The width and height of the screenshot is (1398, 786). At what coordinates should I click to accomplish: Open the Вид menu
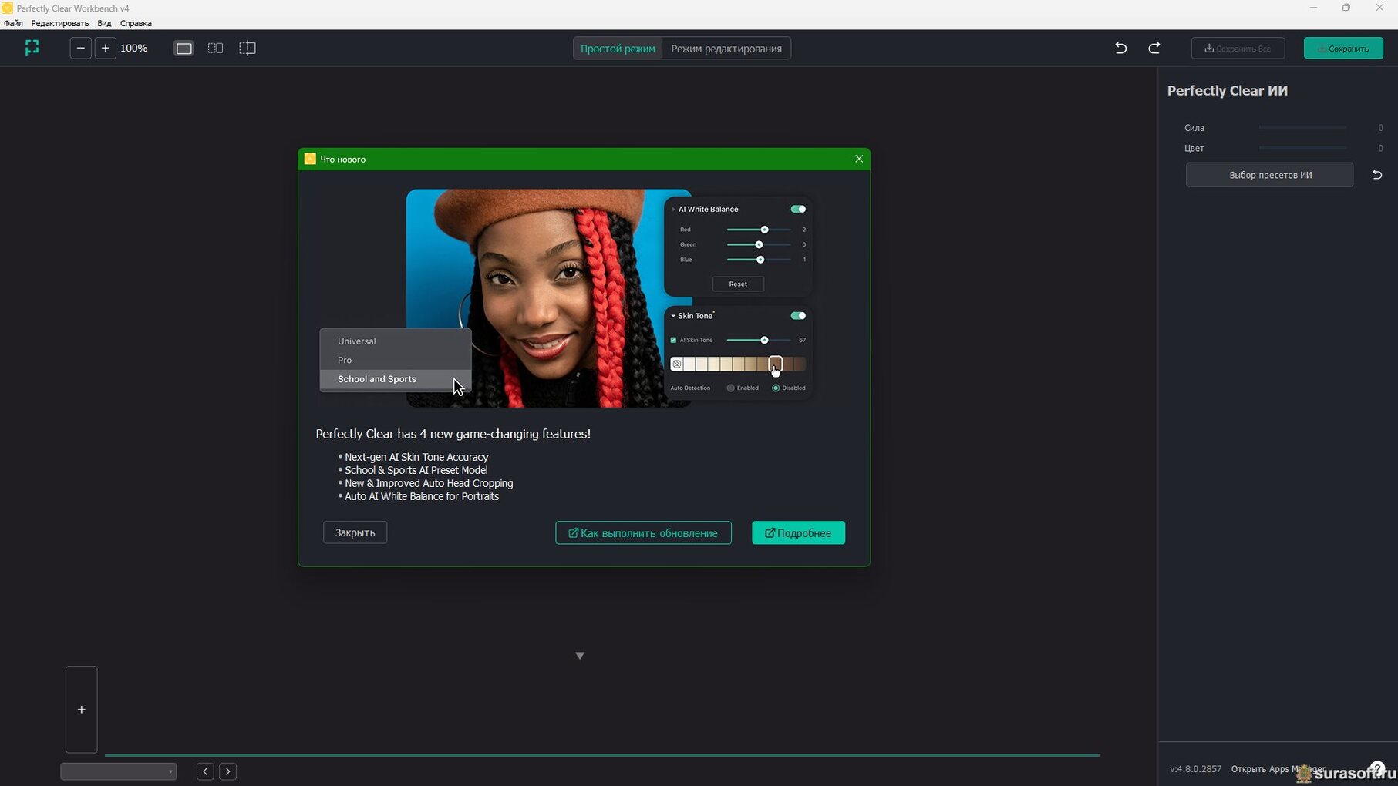tap(104, 23)
